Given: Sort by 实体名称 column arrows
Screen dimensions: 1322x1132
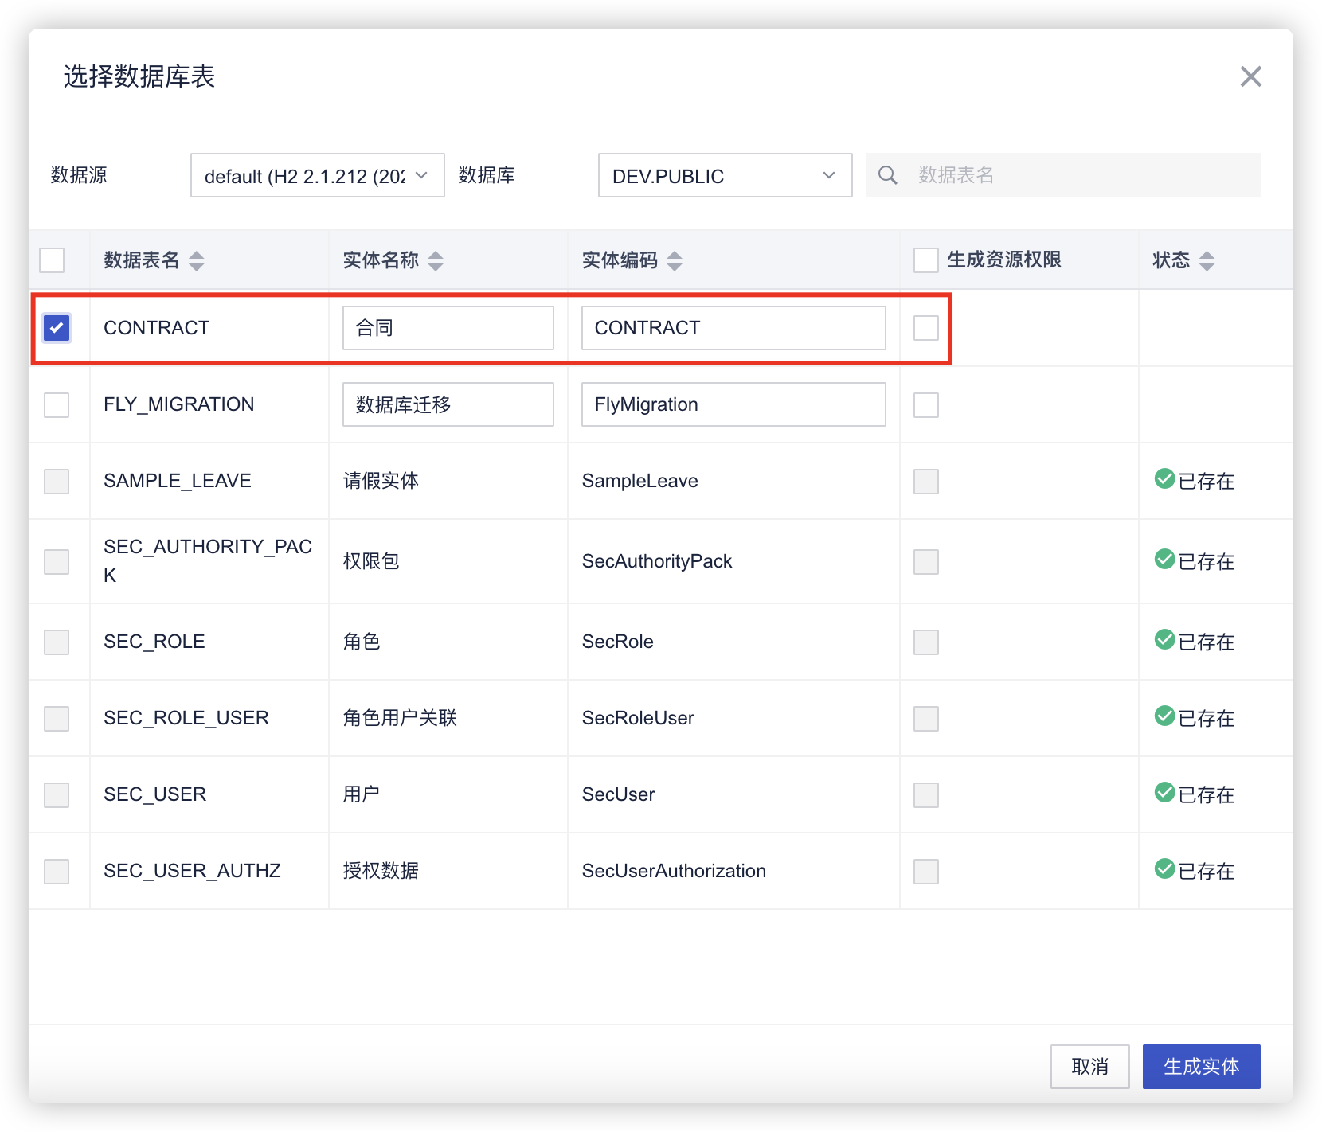Looking at the screenshot, I should click(x=435, y=260).
